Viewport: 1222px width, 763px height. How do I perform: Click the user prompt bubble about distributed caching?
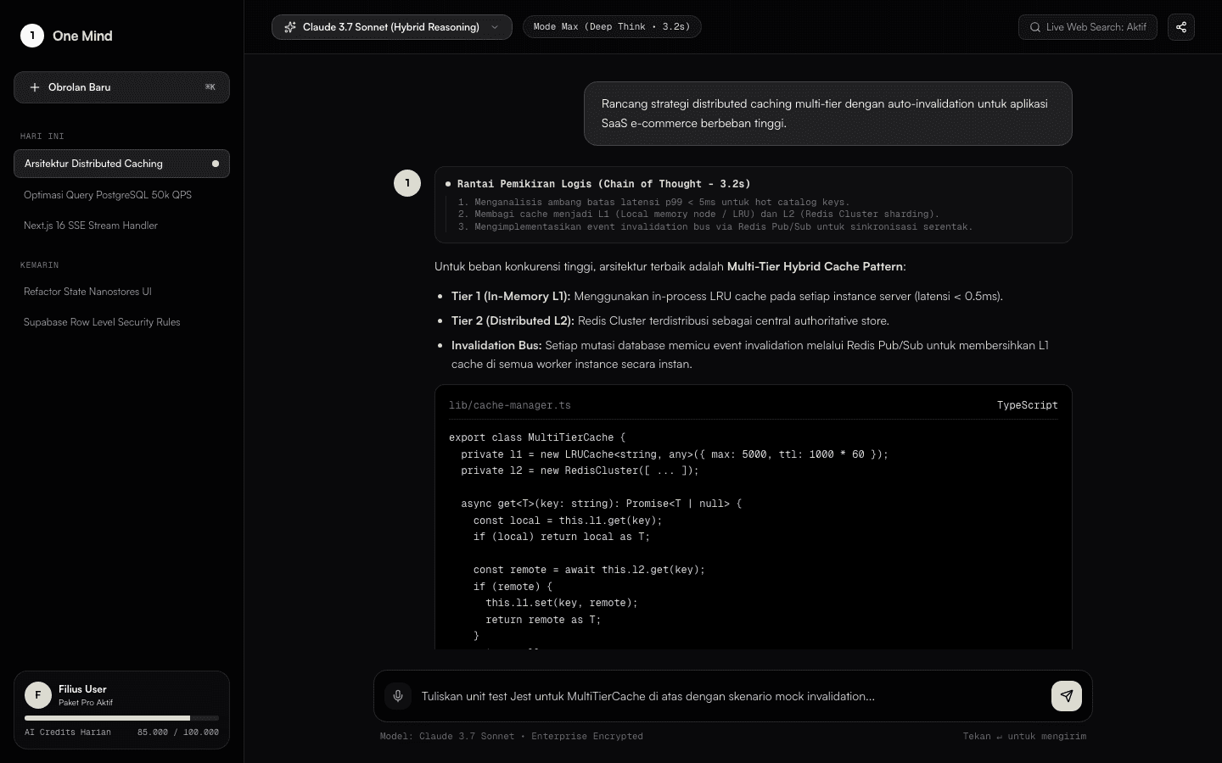828,114
